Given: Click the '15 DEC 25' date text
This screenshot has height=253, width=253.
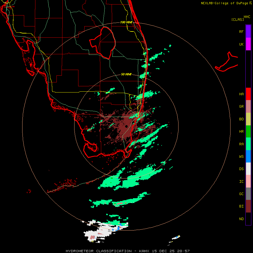Looking at the screenshot, I should [x=163, y=251].
